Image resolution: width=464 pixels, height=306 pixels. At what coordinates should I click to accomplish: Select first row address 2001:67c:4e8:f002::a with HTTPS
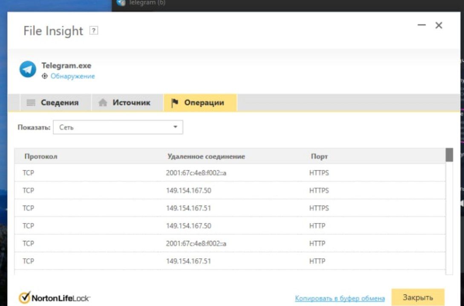coord(196,173)
